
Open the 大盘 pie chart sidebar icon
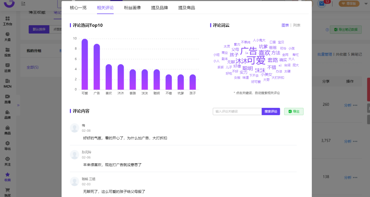pyautogui.click(x=7, y=34)
